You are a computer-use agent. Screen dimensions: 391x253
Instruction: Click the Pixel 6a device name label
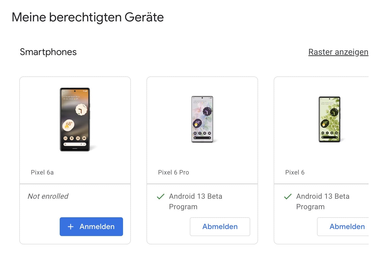(x=42, y=172)
